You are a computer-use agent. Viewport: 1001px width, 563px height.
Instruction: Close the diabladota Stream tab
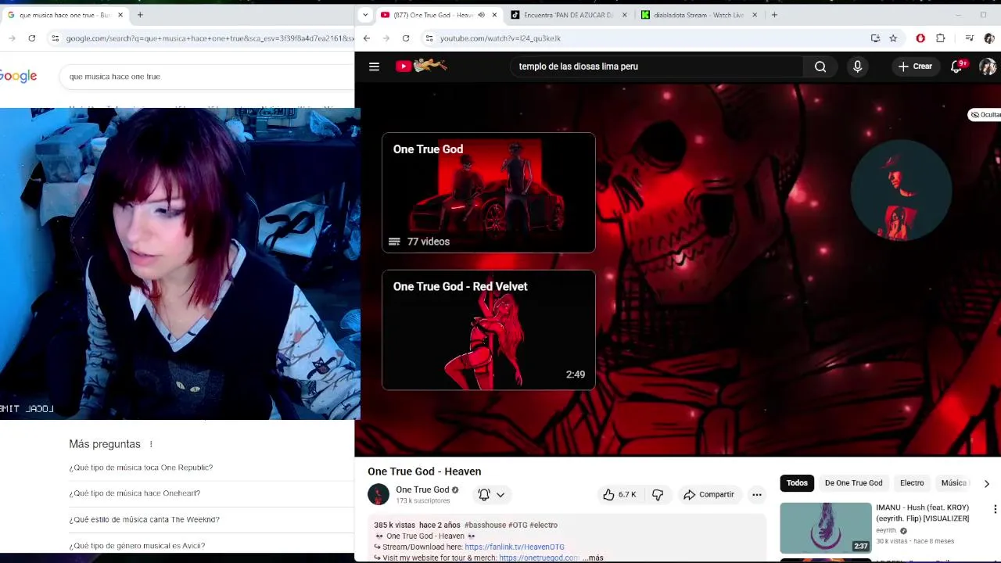[x=754, y=15]
